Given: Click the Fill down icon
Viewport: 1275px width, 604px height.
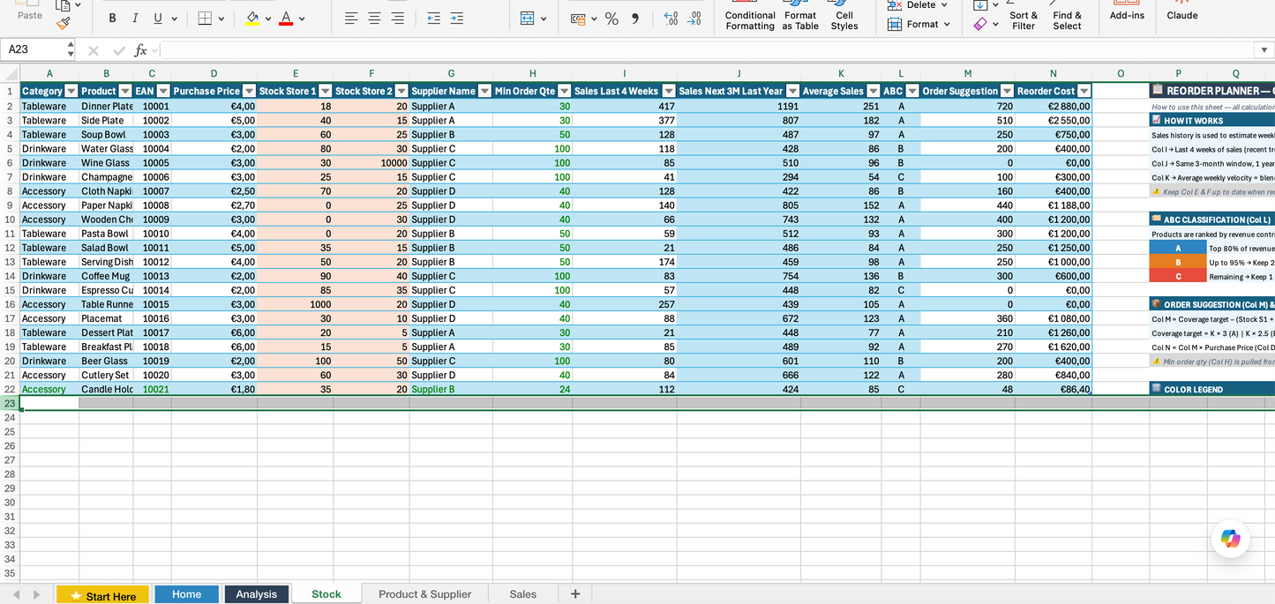Looking at the screenshot, I should click(x=979, y=4).
